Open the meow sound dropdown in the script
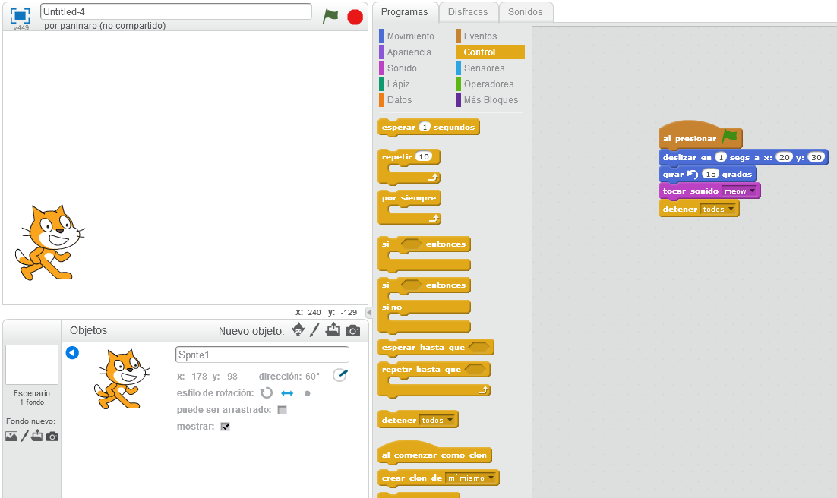Image resolution: width=837 pixels, height=498 pixels. [x=750, y=191]
